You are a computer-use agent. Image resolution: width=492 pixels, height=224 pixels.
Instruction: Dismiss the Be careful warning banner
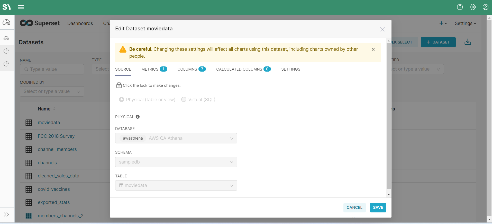(373, 49)
